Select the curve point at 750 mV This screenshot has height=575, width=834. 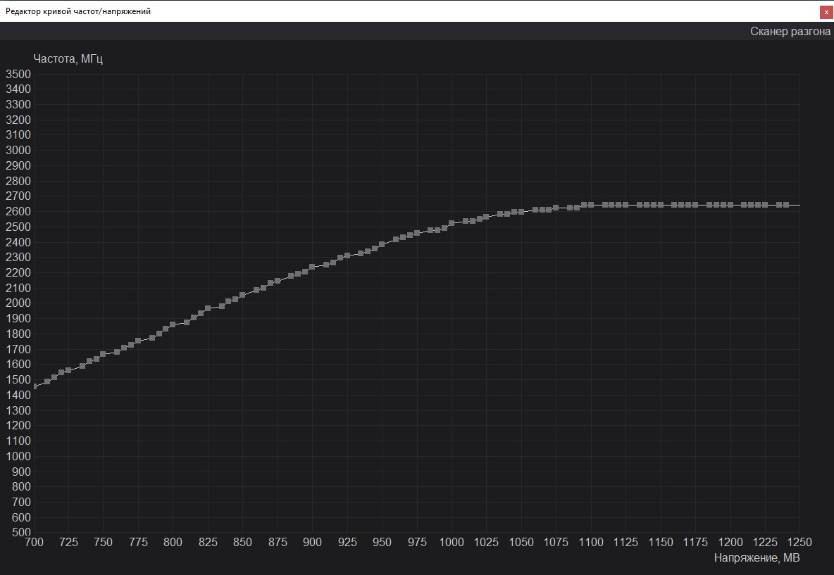tap(103, 354)
